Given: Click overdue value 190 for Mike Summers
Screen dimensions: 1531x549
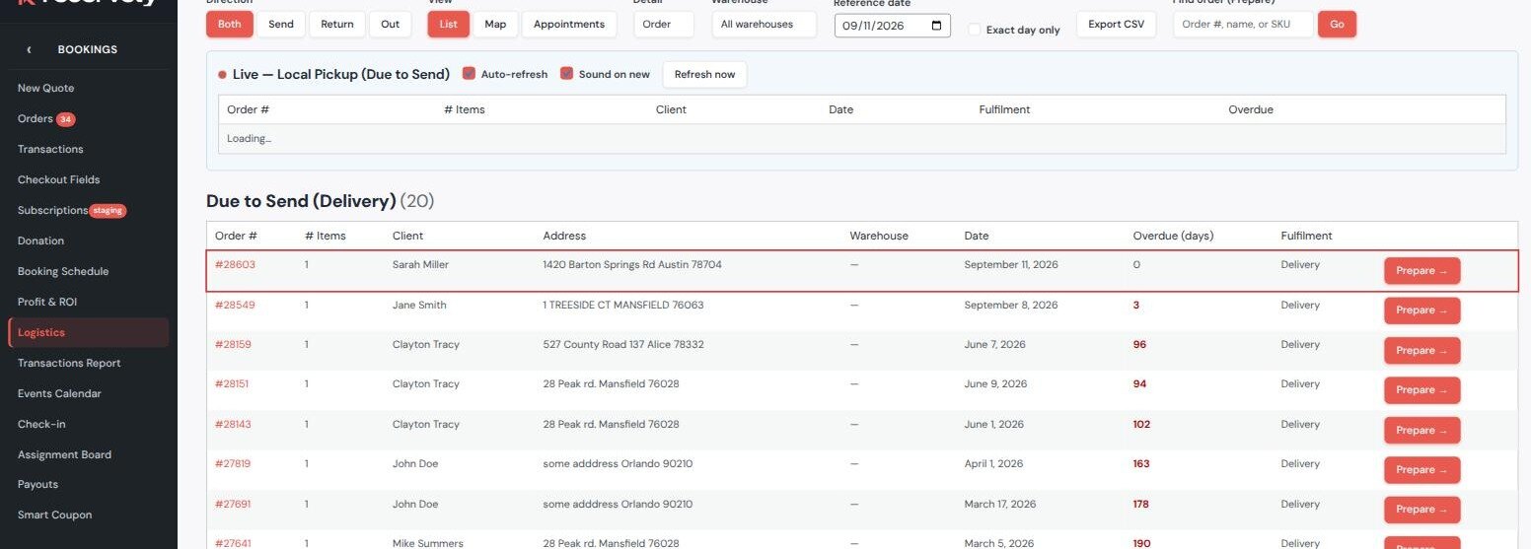Looking at the screenshot, I should [x=1141, y=543].
